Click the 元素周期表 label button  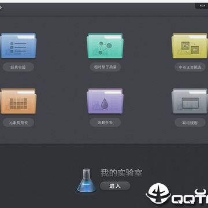tap(18, 122)
